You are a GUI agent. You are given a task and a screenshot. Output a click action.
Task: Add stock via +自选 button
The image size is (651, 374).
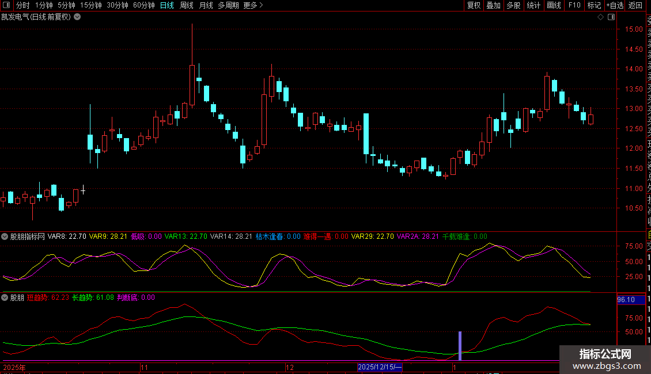[x=614, y=5]
